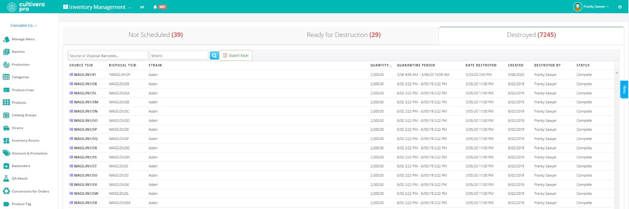Screen dimensions: 629x209
Task: Expand the Inventory Management module dropdown
Action: 97,7
